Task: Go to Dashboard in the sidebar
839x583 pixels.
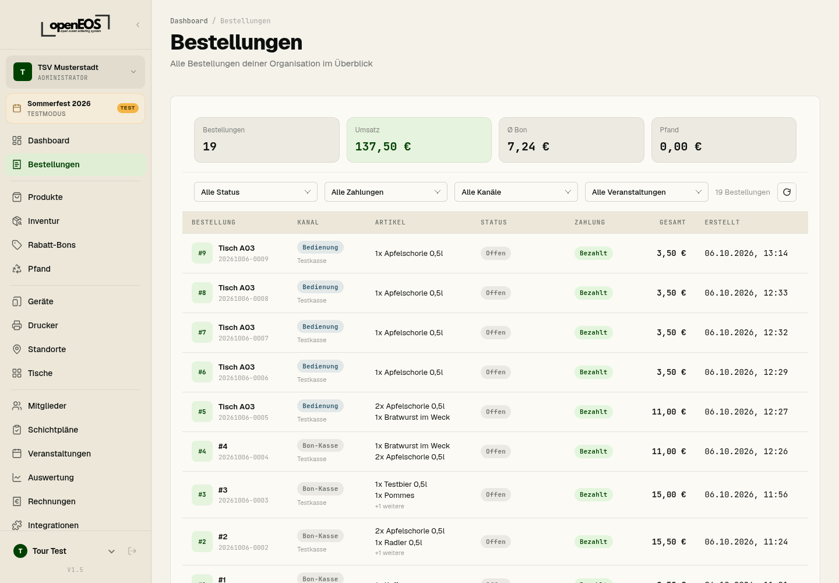Action: (x=75, y=141)
